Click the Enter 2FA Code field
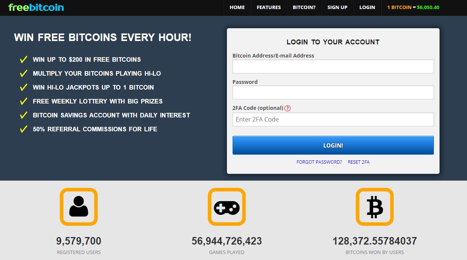 pyautogui.click(x=333, y=120)
